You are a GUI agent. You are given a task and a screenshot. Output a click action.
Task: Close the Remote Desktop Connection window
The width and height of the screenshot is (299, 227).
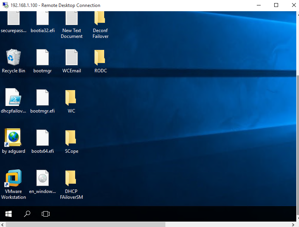pyautogui.click(x=294, y=5)
